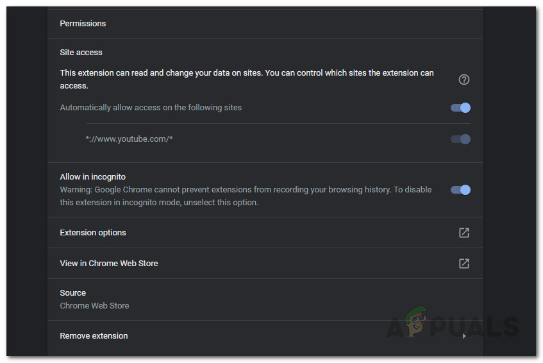Image resolution: width=543 pixels, height=363 pixels.
Task: Click the Site access help question-mark icon
Action: click(464, 80)
